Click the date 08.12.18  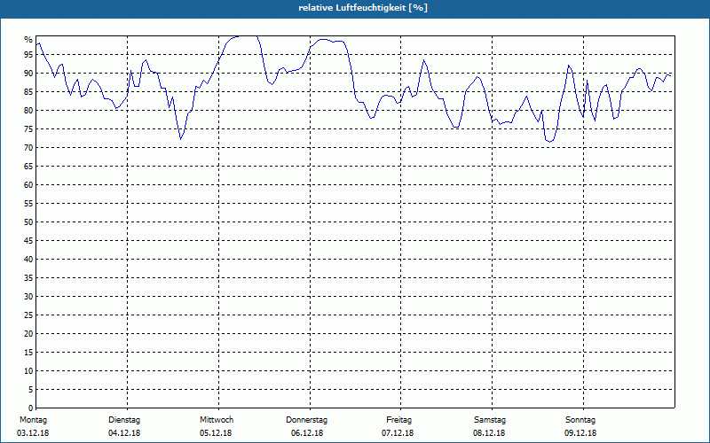489,433
